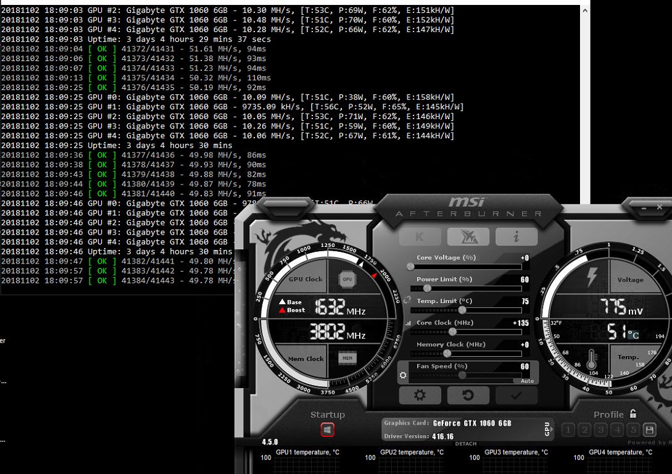Viewport: 672px width, 474px height.
Task: Click the Kombustor K button
Action: pyautogui.click(x=420, y=236)
